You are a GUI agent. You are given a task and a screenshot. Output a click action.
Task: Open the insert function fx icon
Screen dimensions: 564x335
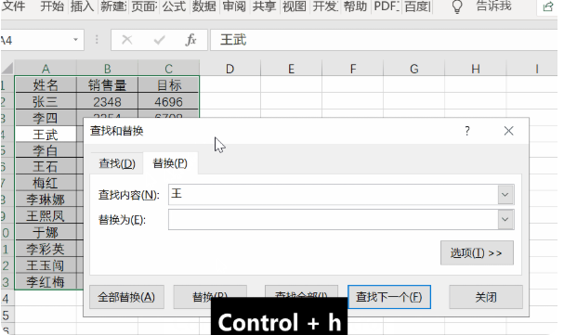click(190, 40)
